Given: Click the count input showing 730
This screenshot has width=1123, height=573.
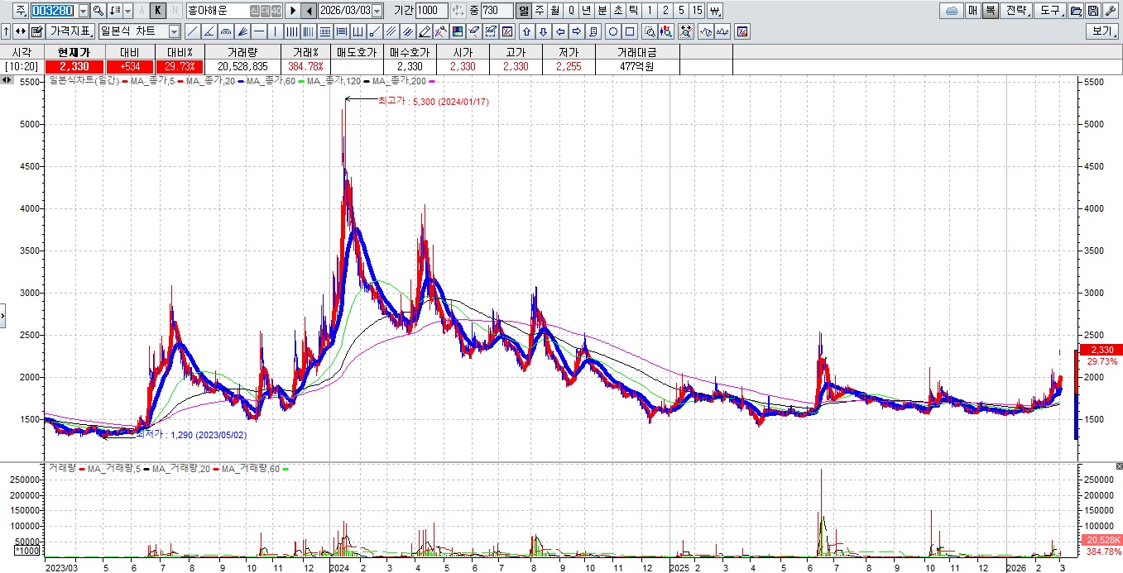Looking at the screenshot, I should tap(497, 11).
